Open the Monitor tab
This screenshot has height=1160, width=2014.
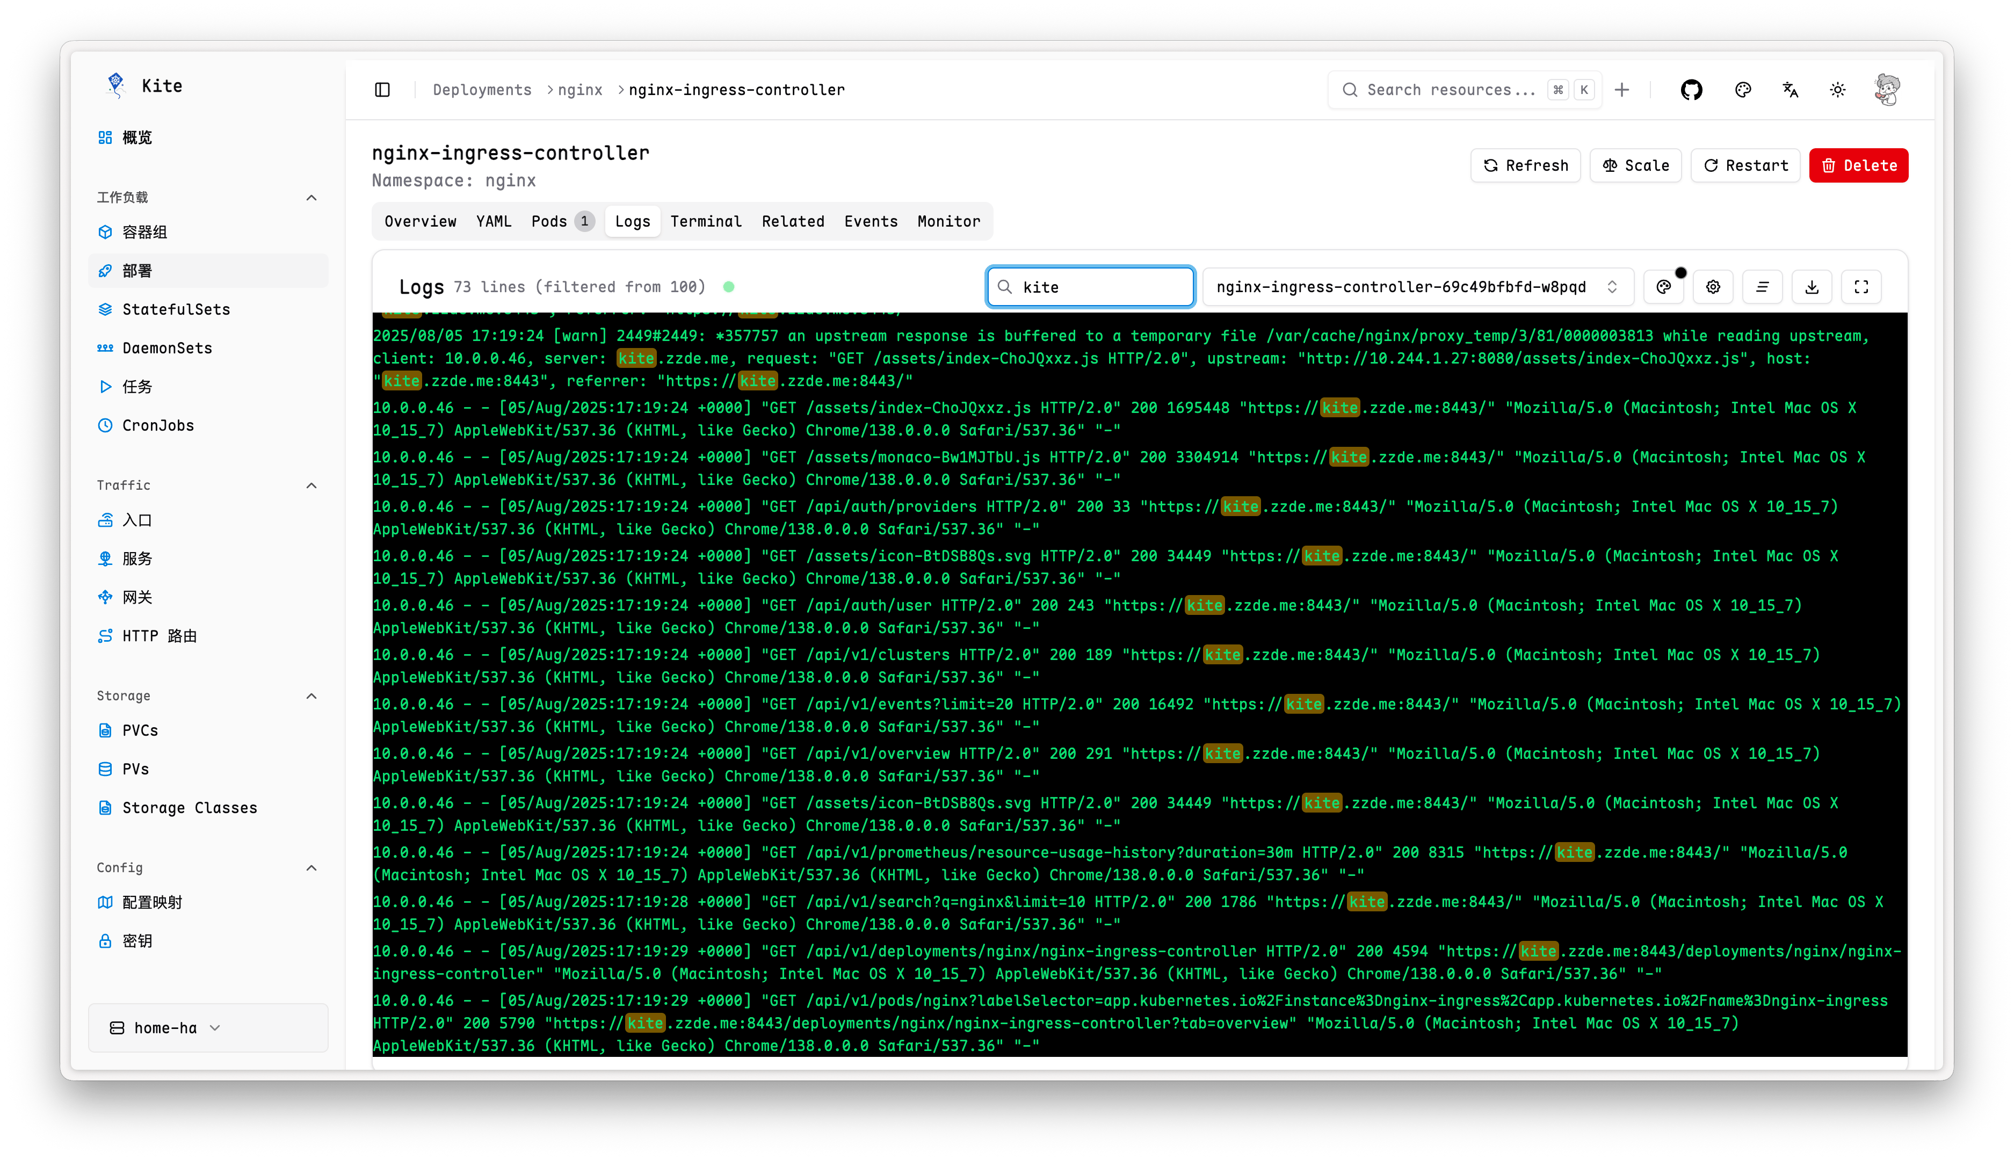[x=948, y=221]
